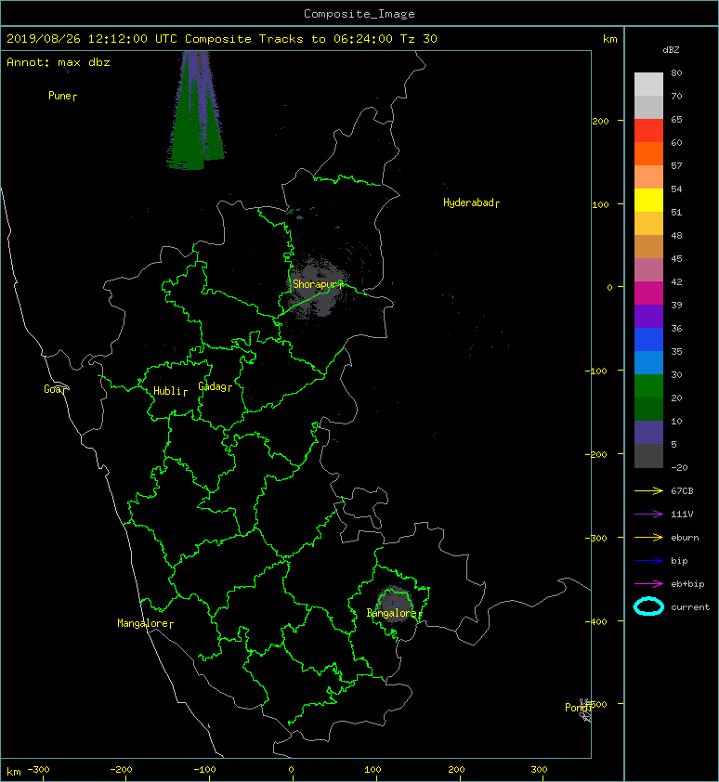Click the Gadag city label
Viewport: 719px width, 782px height.
(216, 386)
